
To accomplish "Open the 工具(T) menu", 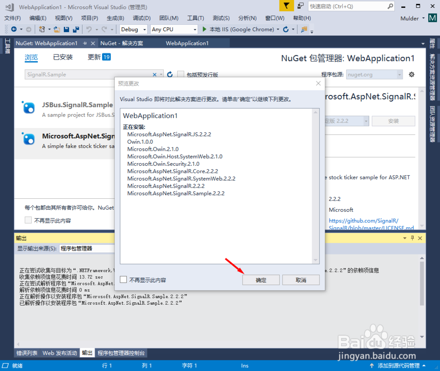I will pos(196,18).
